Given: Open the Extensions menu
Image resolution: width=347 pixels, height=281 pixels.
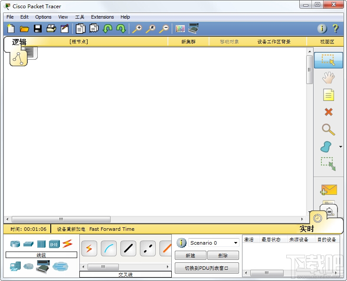Looking at the screenshot, I should [102, 17].
